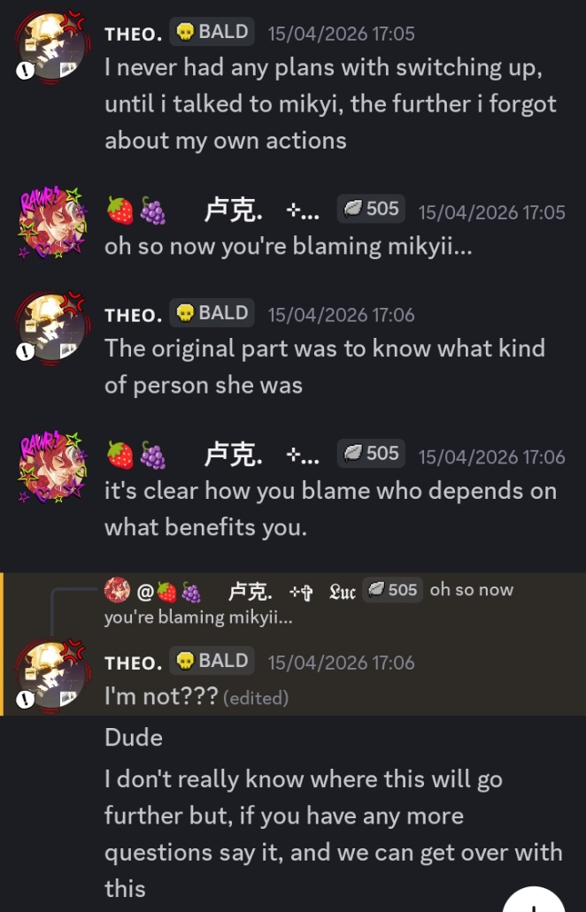586x912 pixels.
Task: Tap the BALD tag on the 17:06 'original part' message
Action: 212,312
